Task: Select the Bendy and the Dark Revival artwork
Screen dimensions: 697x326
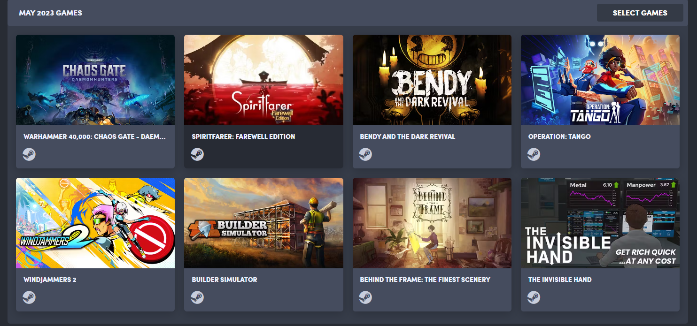Action: tap(432, 80)
